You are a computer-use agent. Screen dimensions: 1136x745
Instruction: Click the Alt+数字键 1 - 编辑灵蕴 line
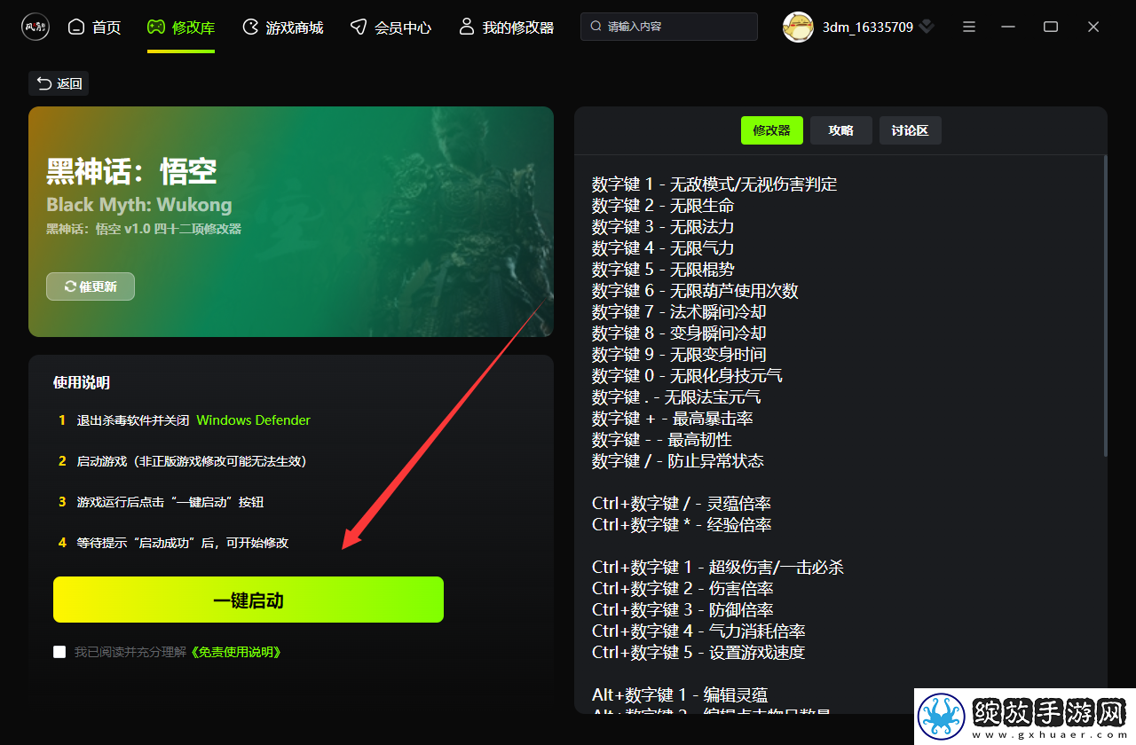(x=680, y=695)
